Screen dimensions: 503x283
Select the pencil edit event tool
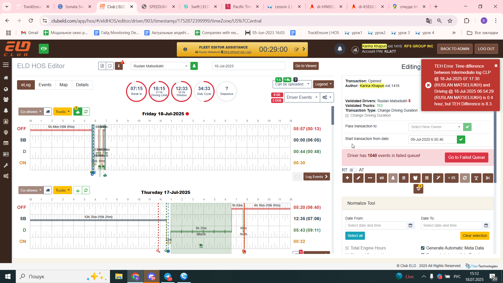pyautogui.click(x=358, y=178)
